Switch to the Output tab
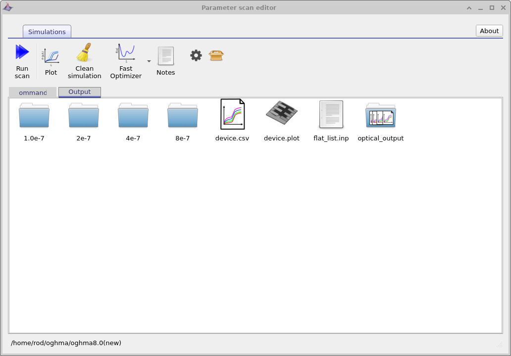 pyautogui.click(x=79, y=92)
